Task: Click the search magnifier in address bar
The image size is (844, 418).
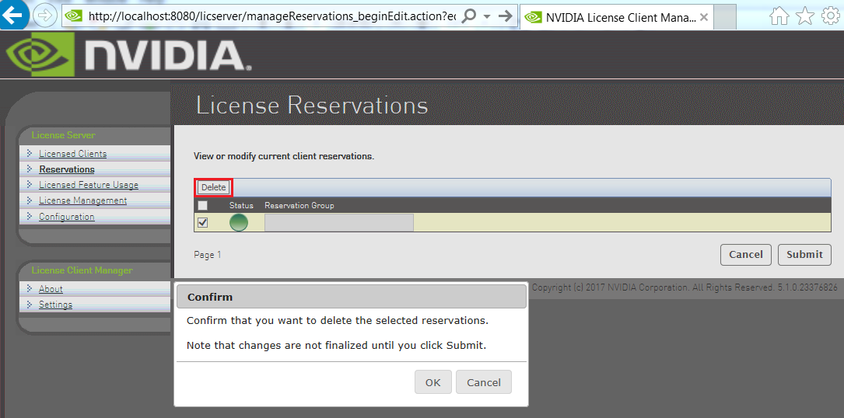Action: click(469, 16)
